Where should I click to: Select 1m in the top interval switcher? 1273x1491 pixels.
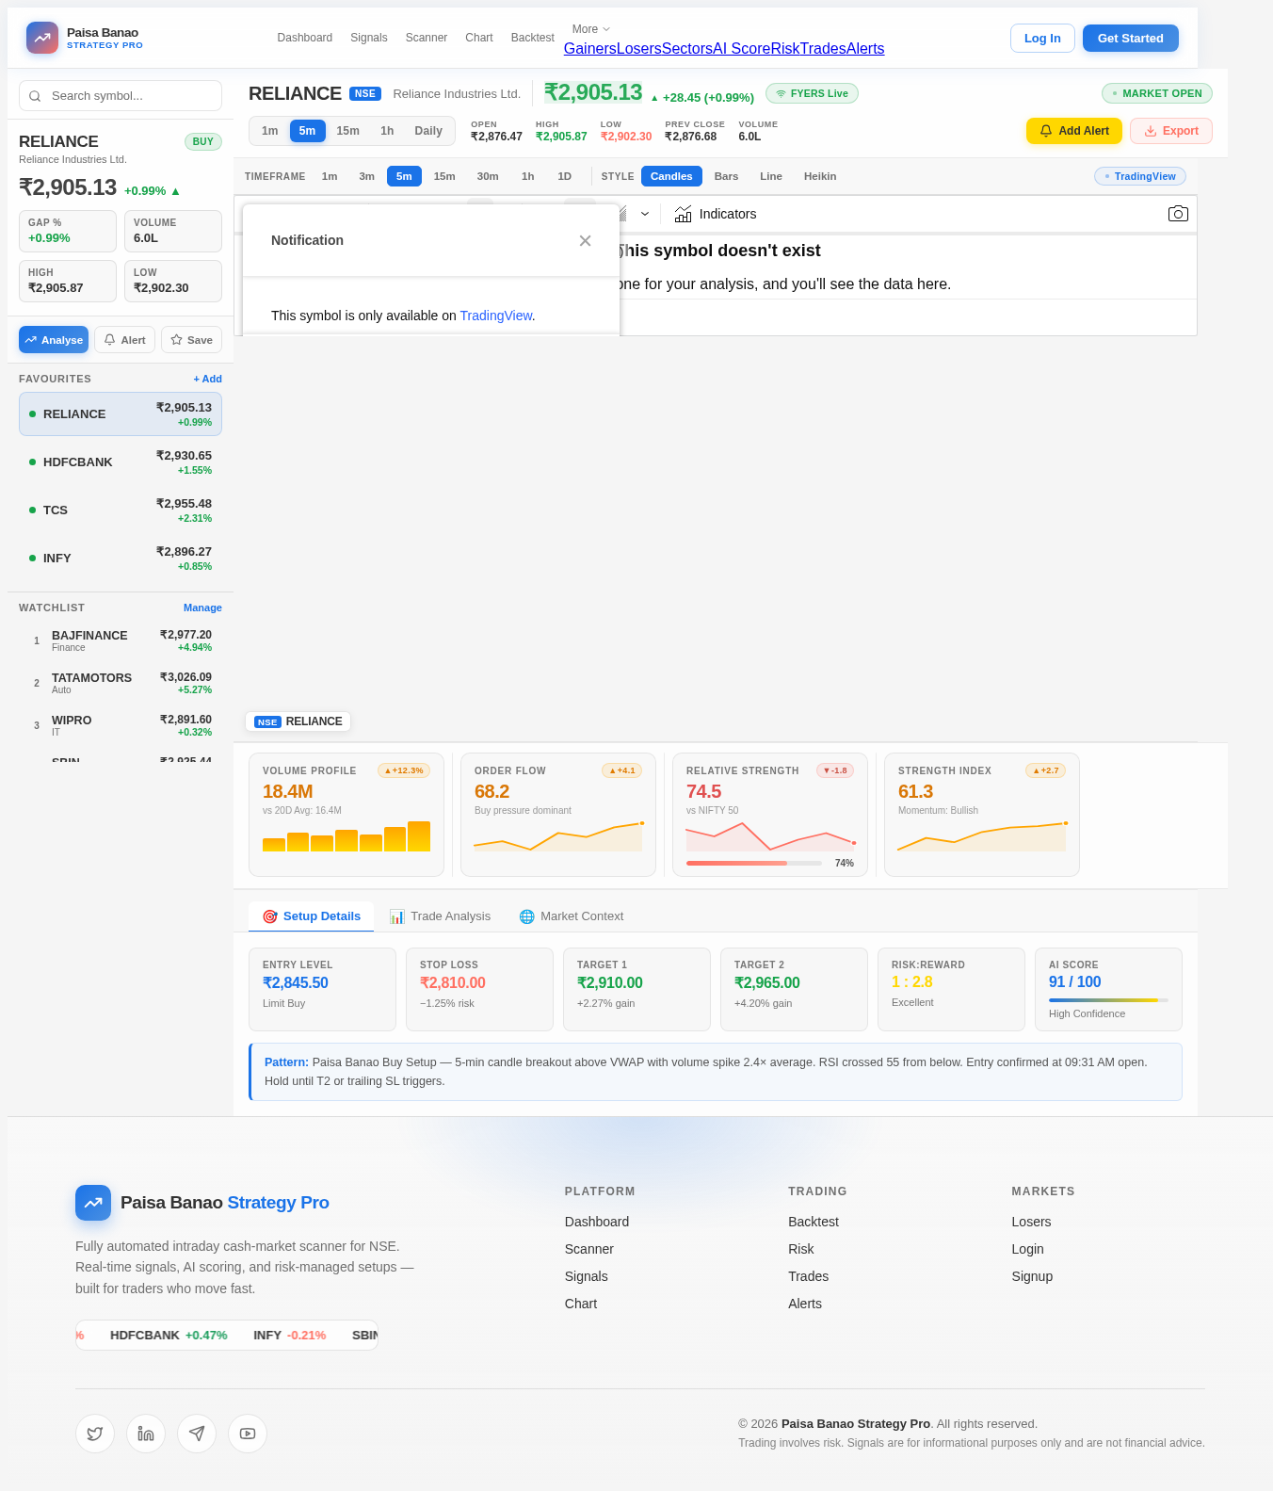click(270, 131)
